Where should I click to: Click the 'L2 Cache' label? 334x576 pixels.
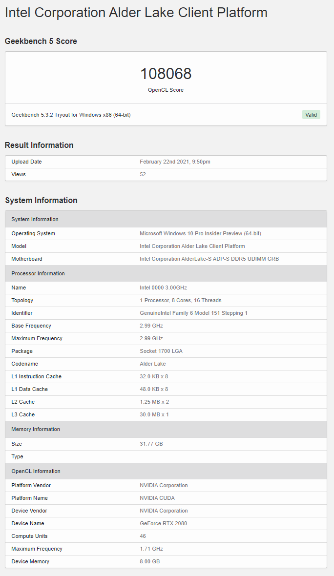coord(23,402)
